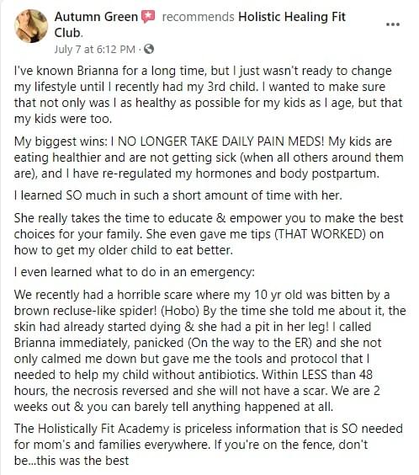
Task: Visit the Holistic Healing Fit Club page
Action: click(x=200, y=24)
